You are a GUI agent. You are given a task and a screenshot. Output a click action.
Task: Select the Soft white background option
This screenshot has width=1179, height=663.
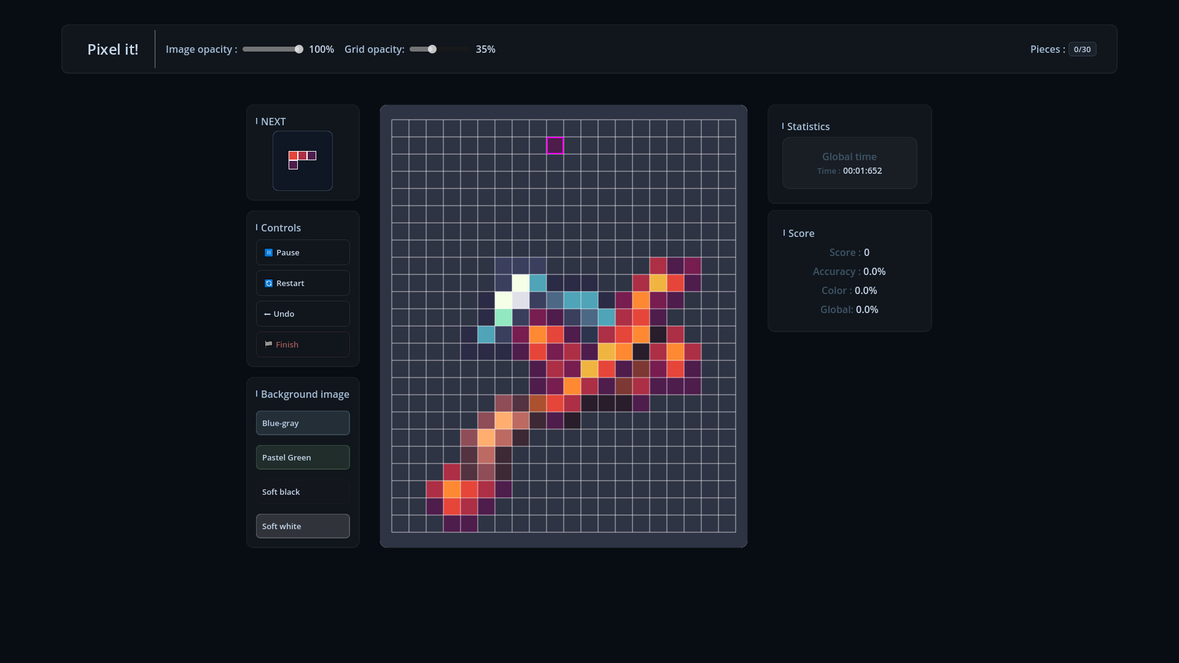(x=302, y=526)
